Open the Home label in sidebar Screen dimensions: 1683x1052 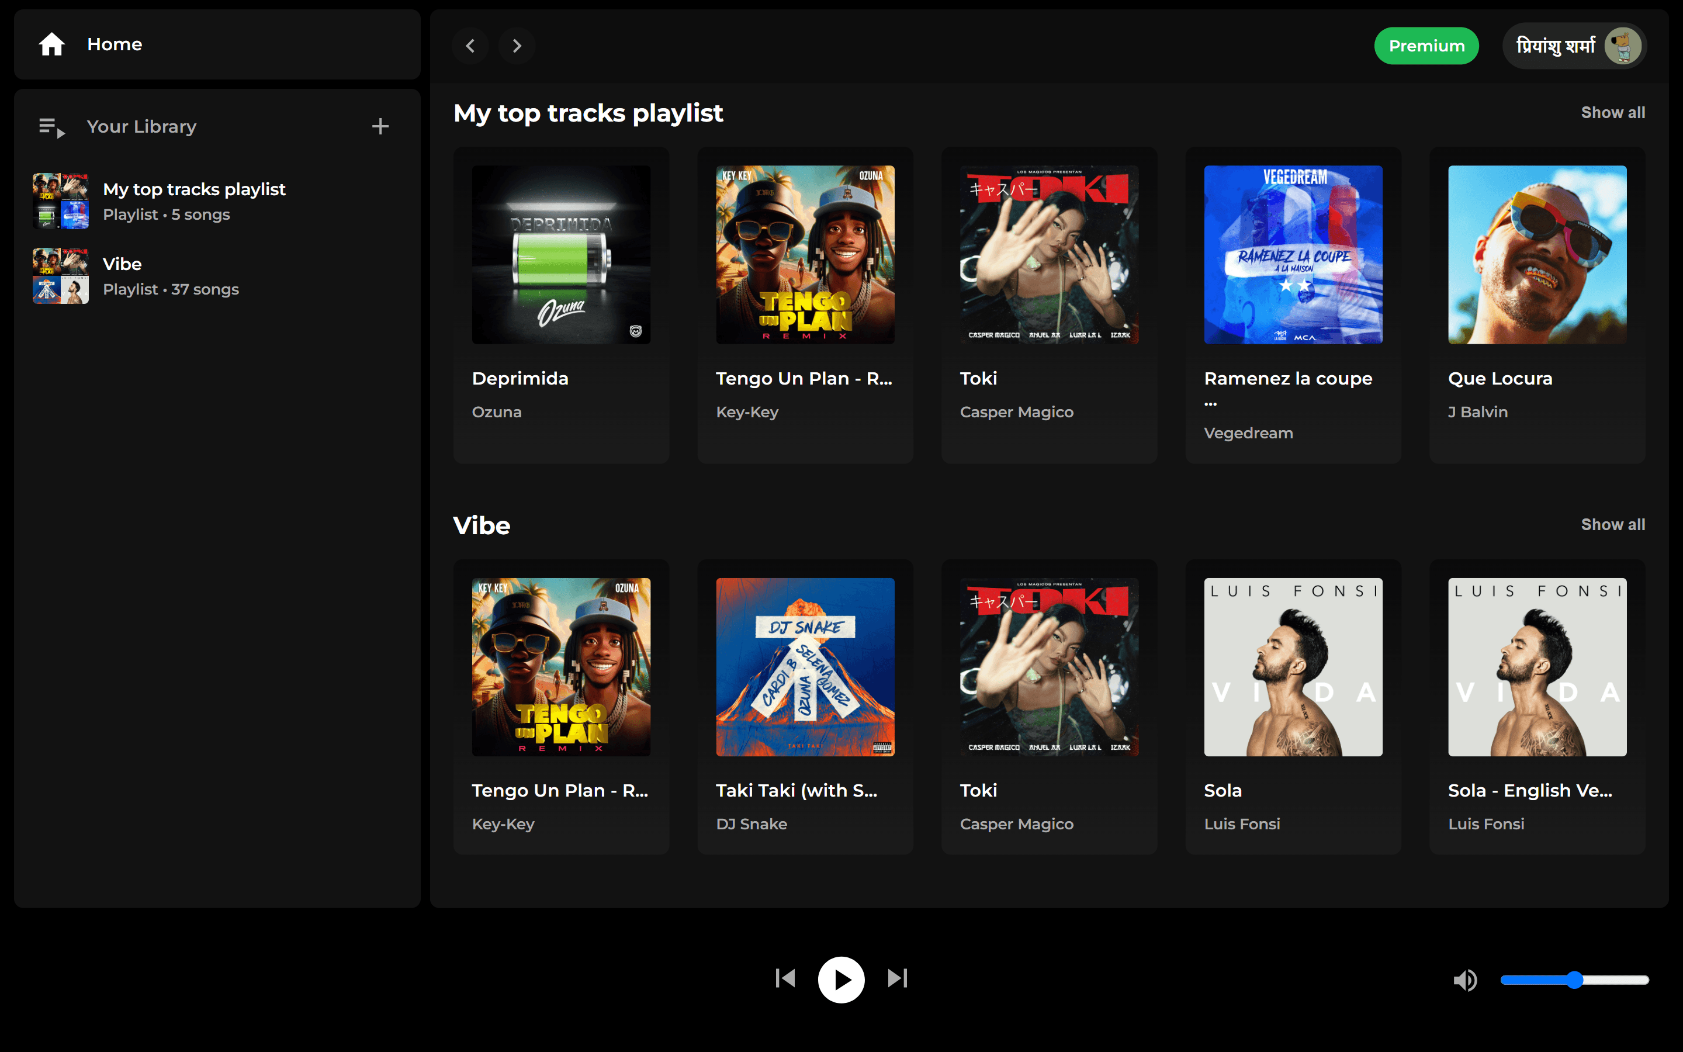[115, 44]
